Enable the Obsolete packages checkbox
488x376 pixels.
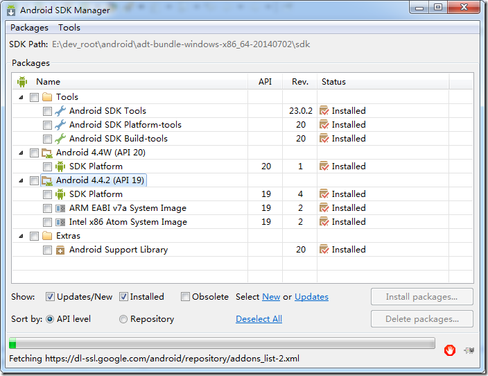(185, 297)
